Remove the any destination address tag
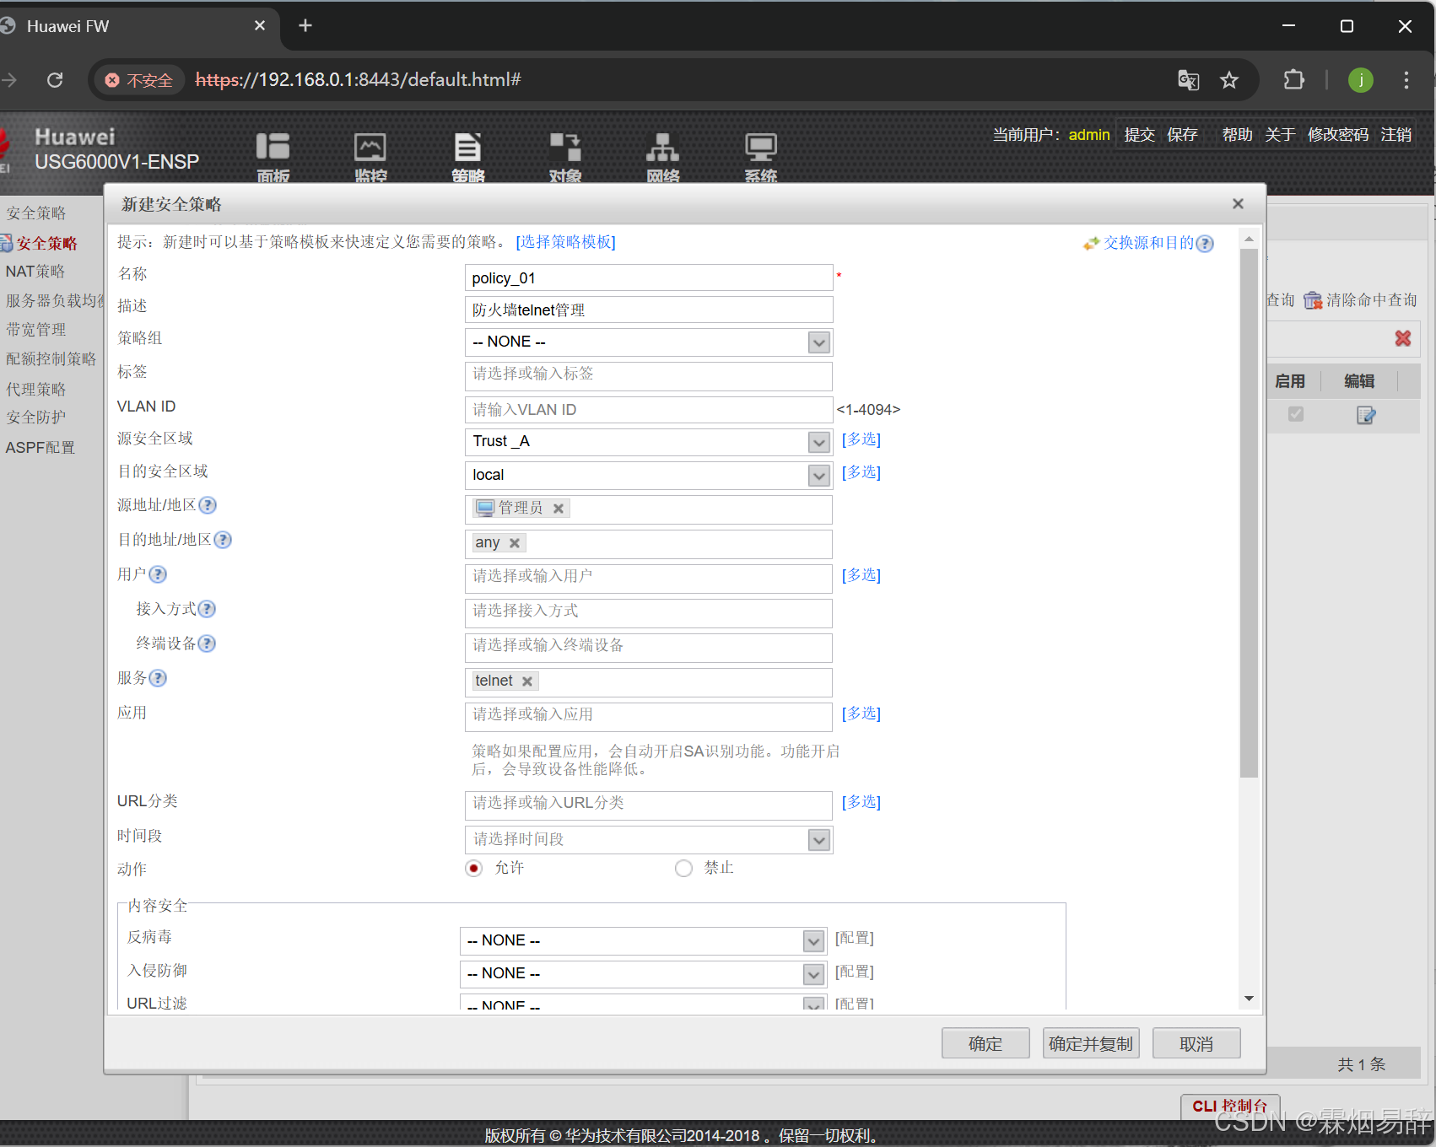Image resolution: width=1436 pixels, height=1147 pixels. pos(515,543)
